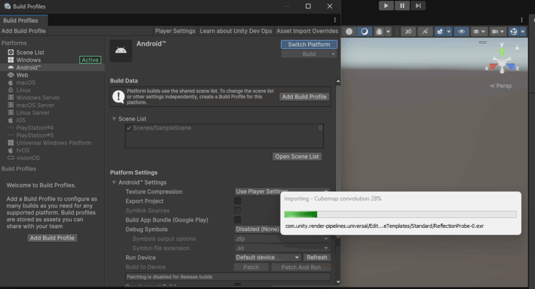The height and width of the screenshot is (289, 535).
Task: Enable Build App Bundle (Google Play) checkbox
Action: click(238, 219)
